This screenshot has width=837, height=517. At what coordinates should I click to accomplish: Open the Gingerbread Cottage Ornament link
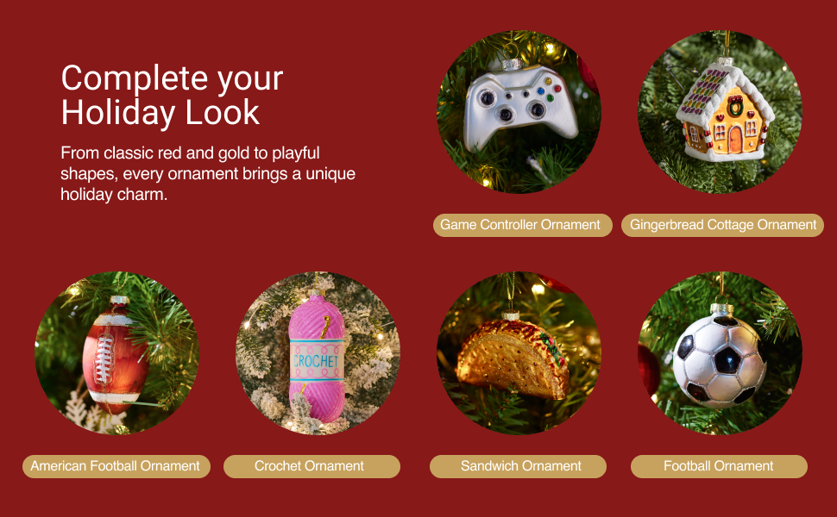click(x=723, y=225)
